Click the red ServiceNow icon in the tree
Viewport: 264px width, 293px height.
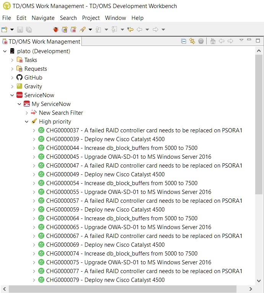click(x=19, y=95)
